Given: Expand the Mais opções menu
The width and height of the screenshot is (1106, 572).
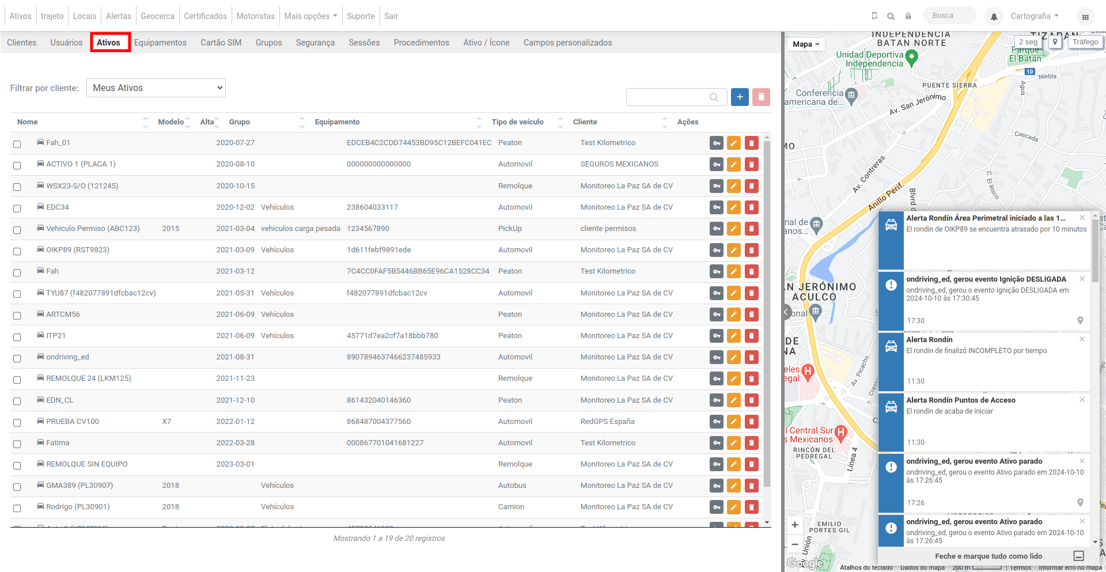Looking at the screenshot, I should tap(310, 16).
